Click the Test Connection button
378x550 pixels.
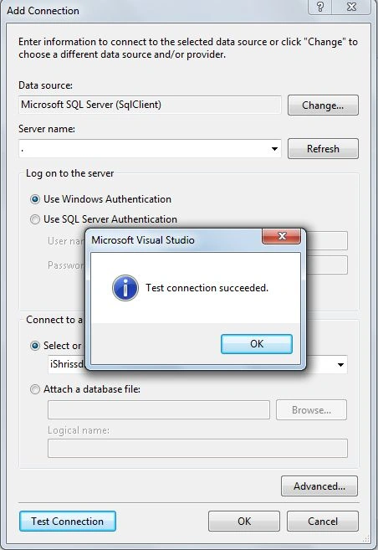click(x=67, y=522)
